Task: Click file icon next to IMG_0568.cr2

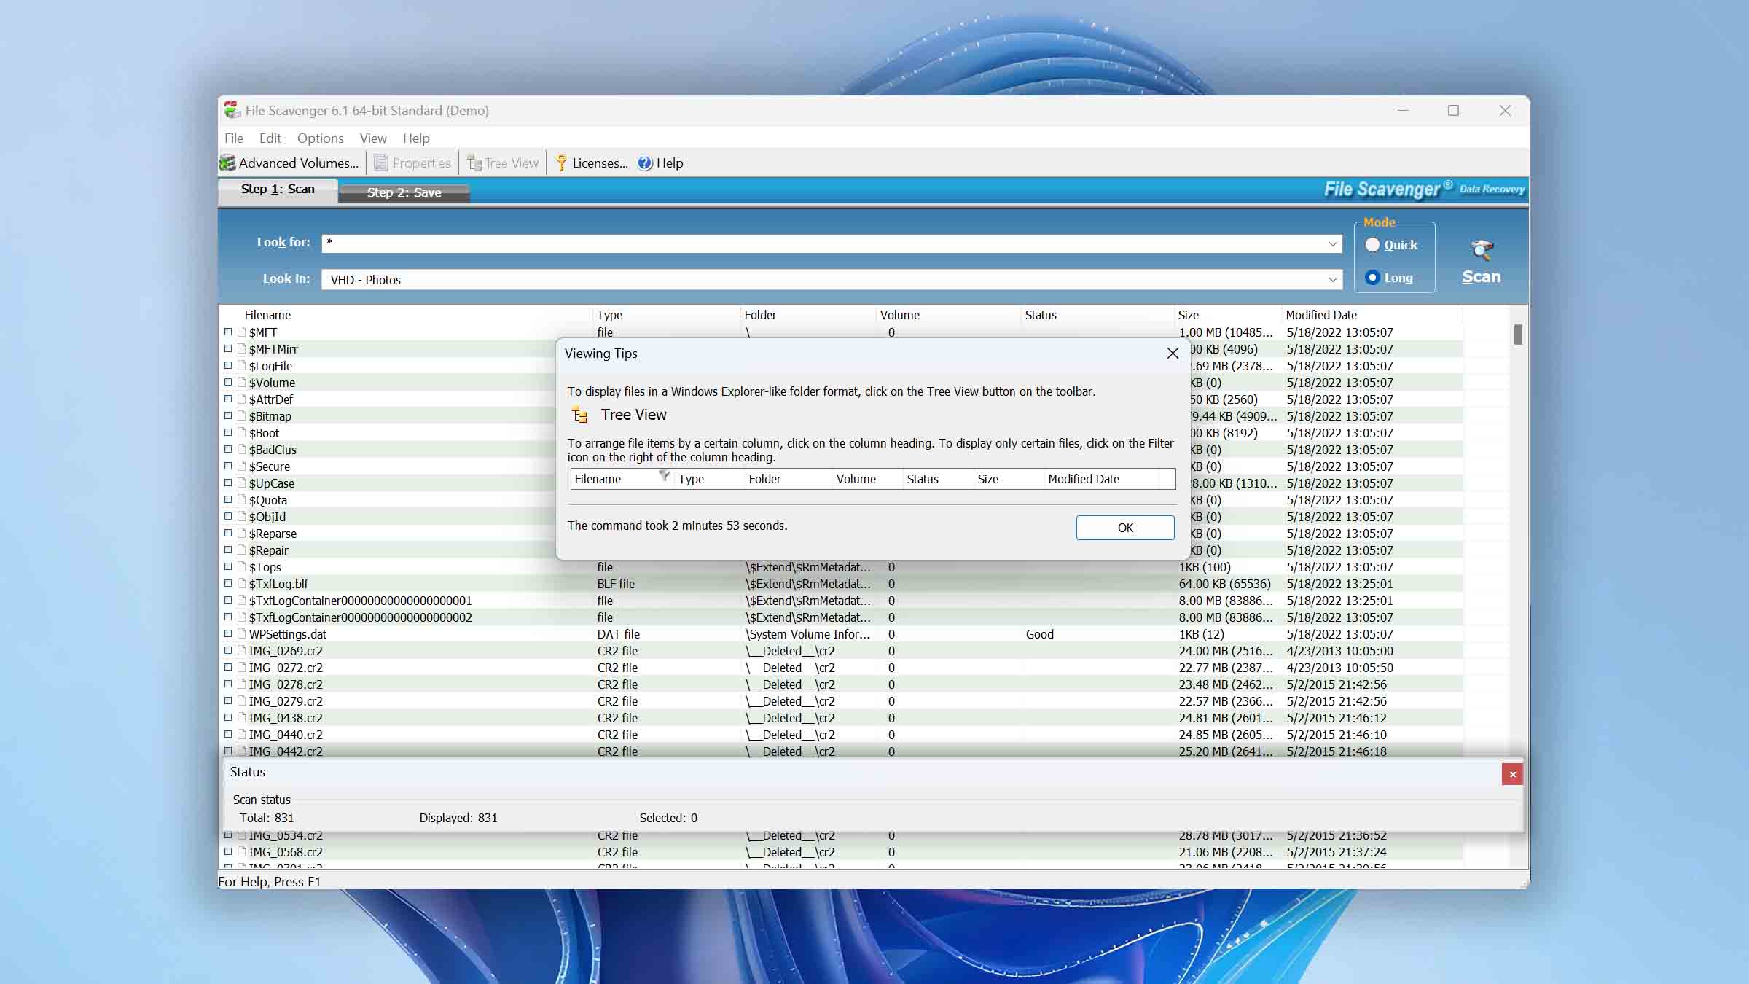Action: coord(241,852)
